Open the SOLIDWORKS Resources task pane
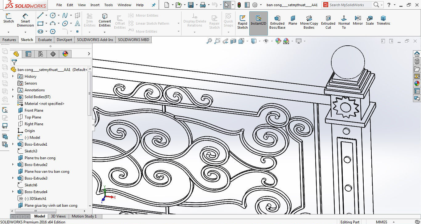421x224 pixels. click(417, 54)
